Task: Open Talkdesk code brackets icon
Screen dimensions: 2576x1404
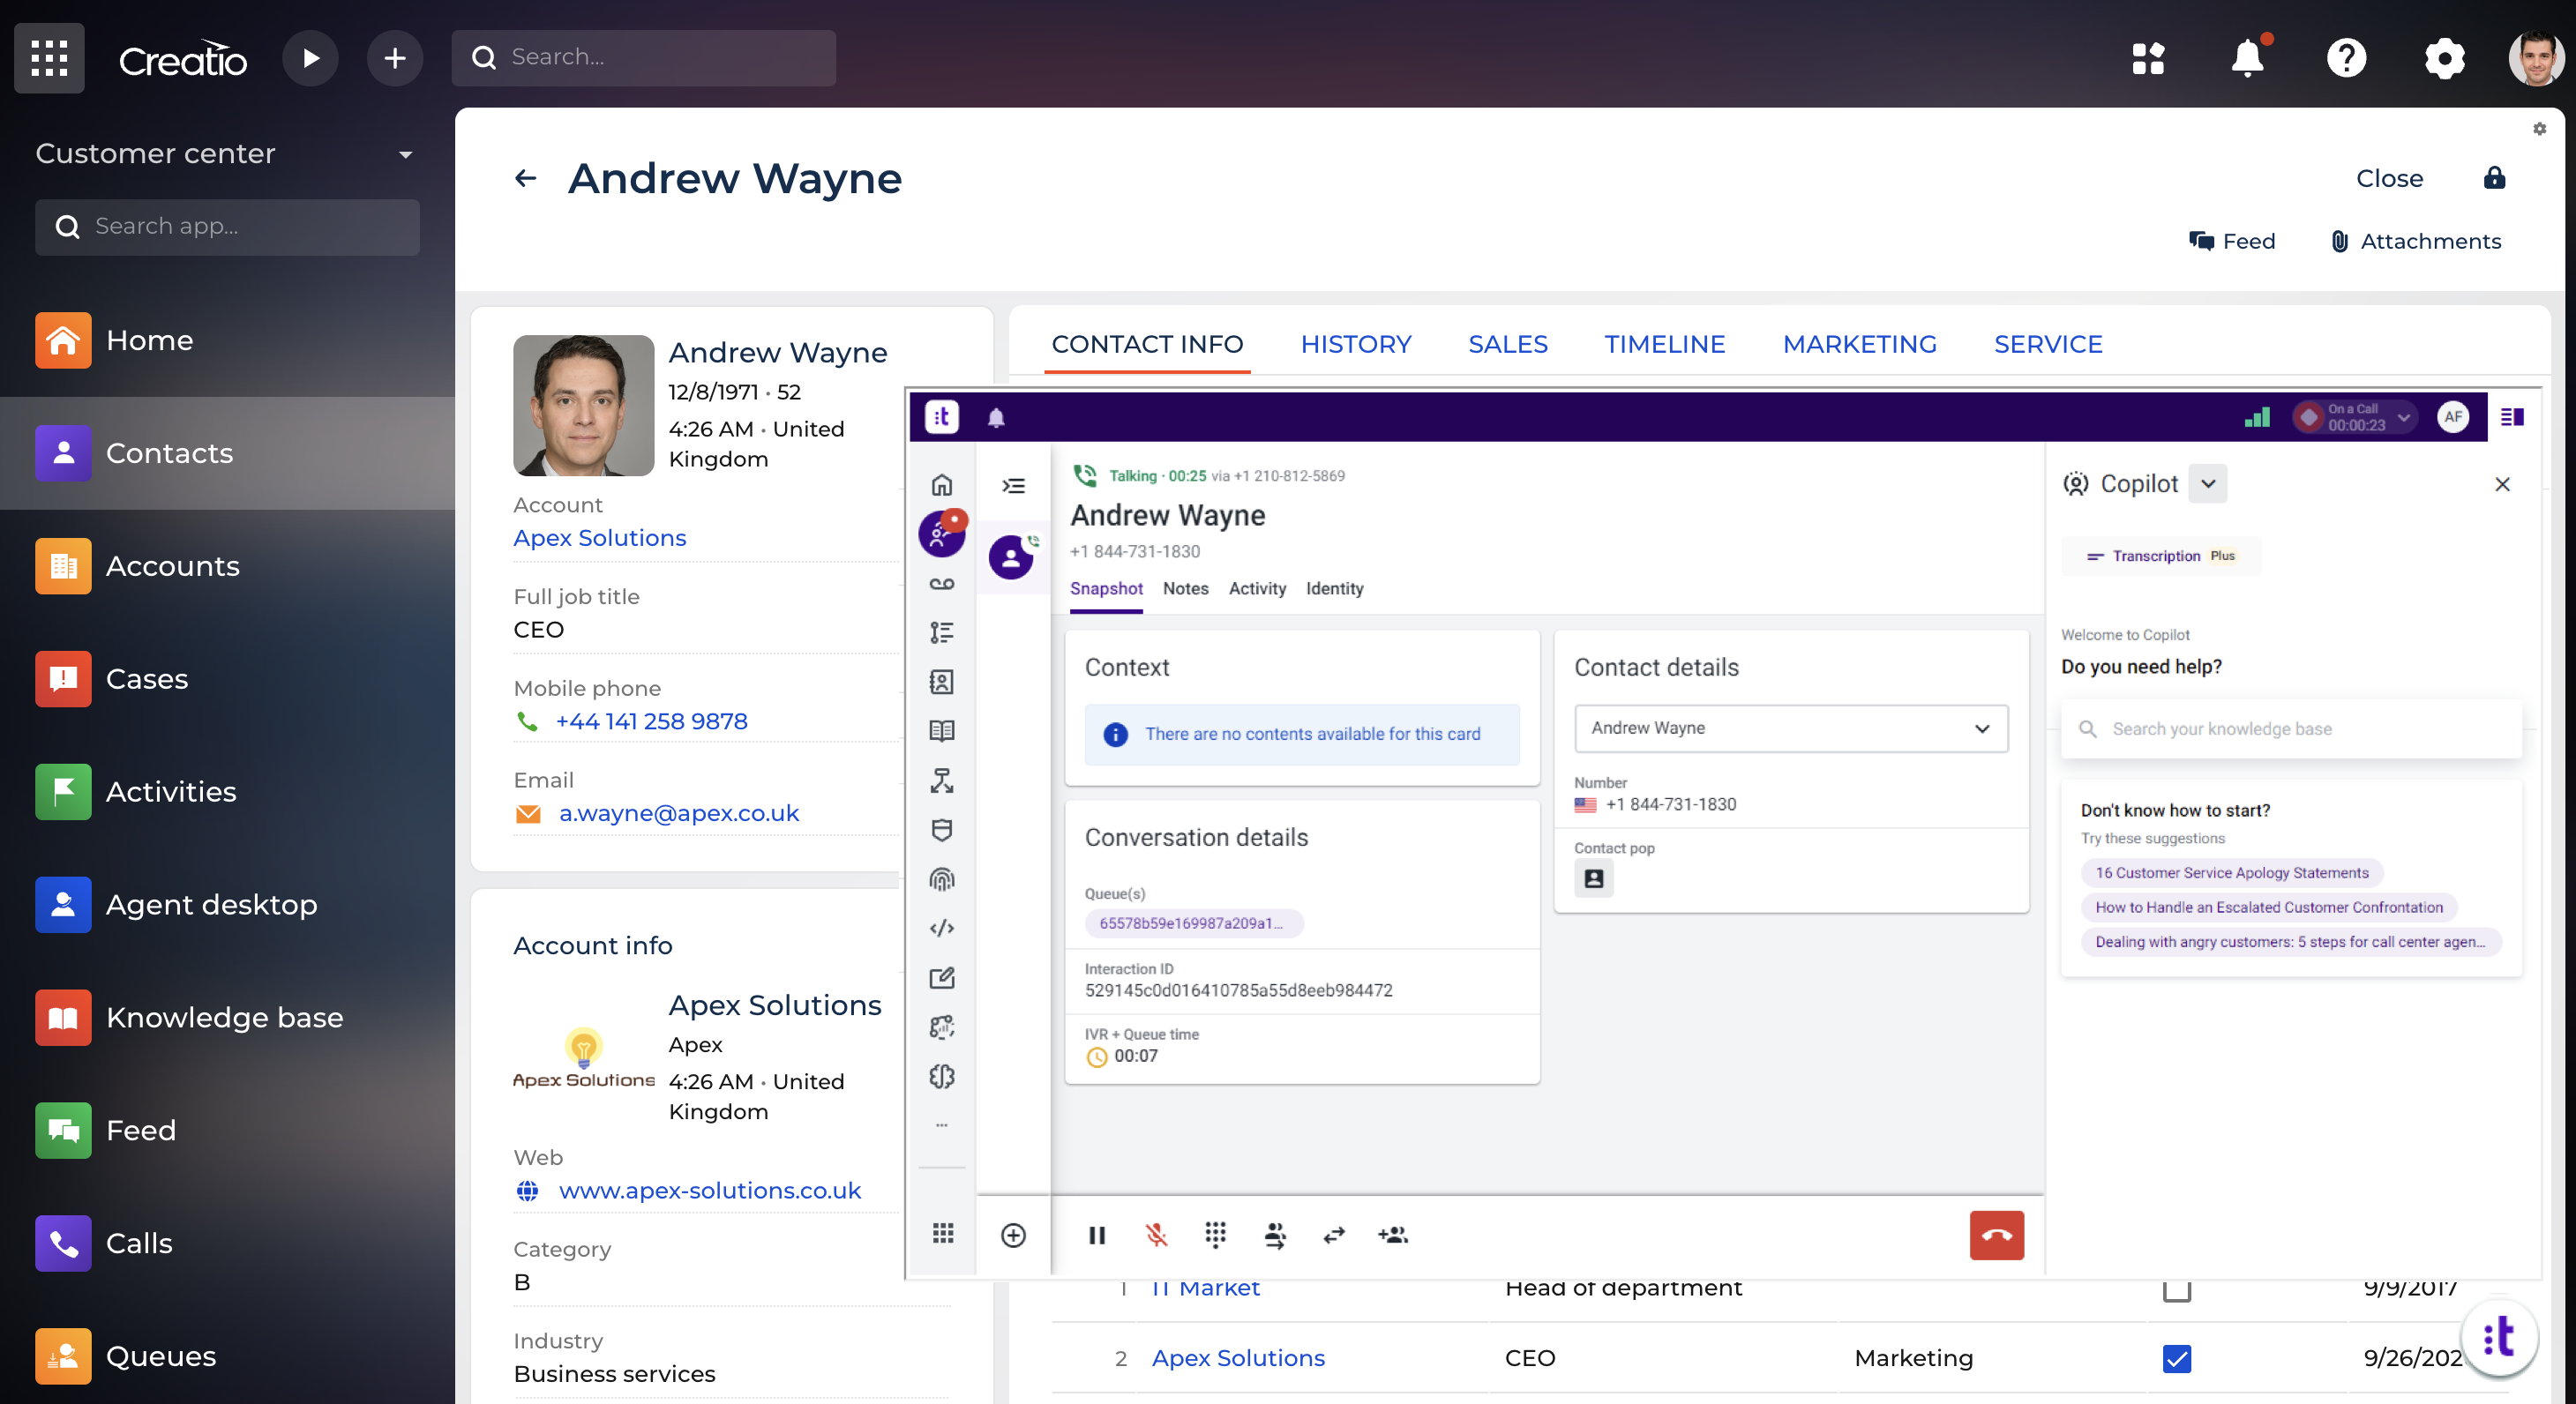Action: click(941, 928)
